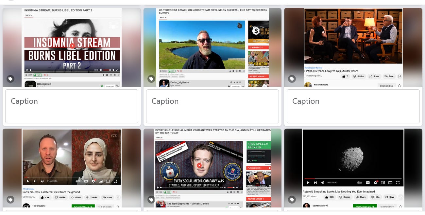The width and height of the screenshot is (425, 215).
Task: Select the Zuckerberg CIA FBI thumbnail
Action: coord(212,168)
